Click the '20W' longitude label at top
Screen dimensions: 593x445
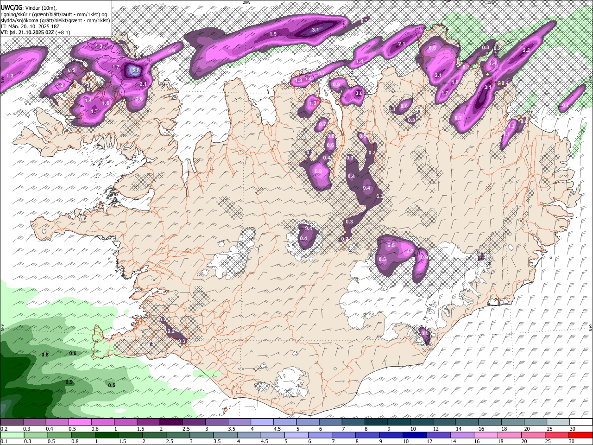pos(246,2)
